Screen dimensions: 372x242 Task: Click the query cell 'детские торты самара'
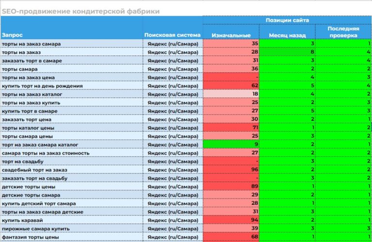72,195
